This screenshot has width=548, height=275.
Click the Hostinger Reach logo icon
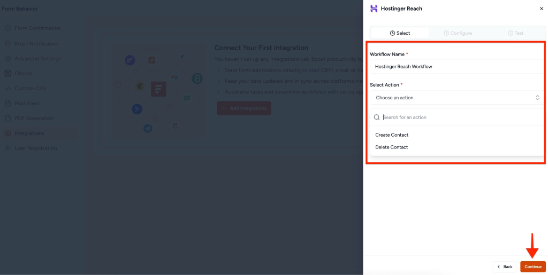tap(374, 9)
